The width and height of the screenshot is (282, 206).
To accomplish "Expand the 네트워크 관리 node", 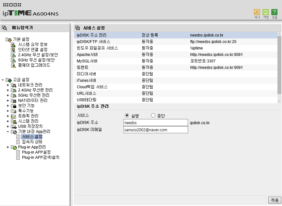I will pos(8,85).
